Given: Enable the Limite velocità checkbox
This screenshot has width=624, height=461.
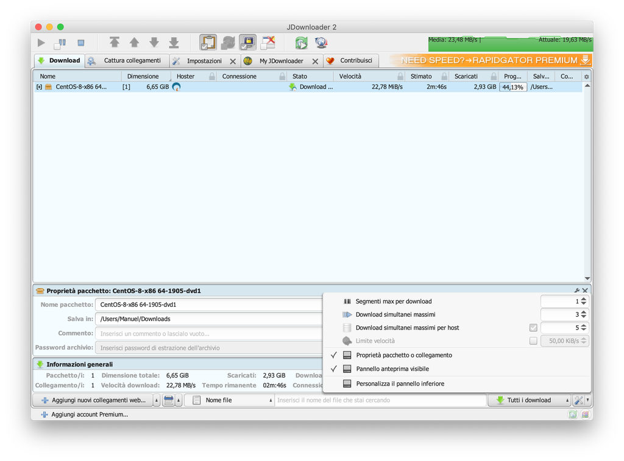Looking at the screenshot, I should tap(533, 341).
